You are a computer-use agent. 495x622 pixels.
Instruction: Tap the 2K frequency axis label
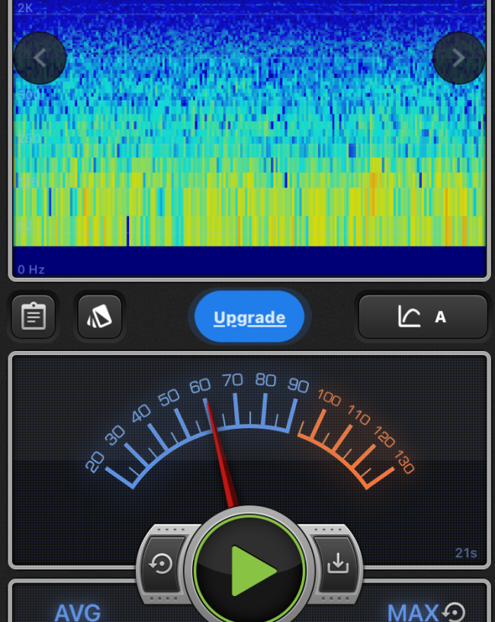[x=25, y=8]
